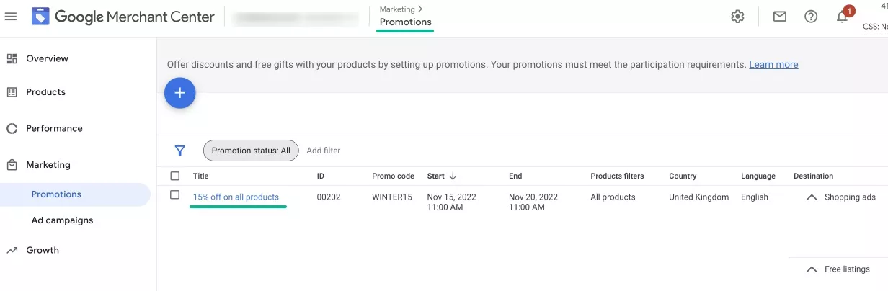Viewport: 888px width, 291px height.
Task: Go to Products in the sidebar
Action: coord(45,92)
